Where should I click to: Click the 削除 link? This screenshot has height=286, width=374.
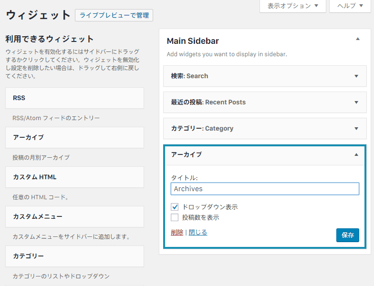pos(177,233)
